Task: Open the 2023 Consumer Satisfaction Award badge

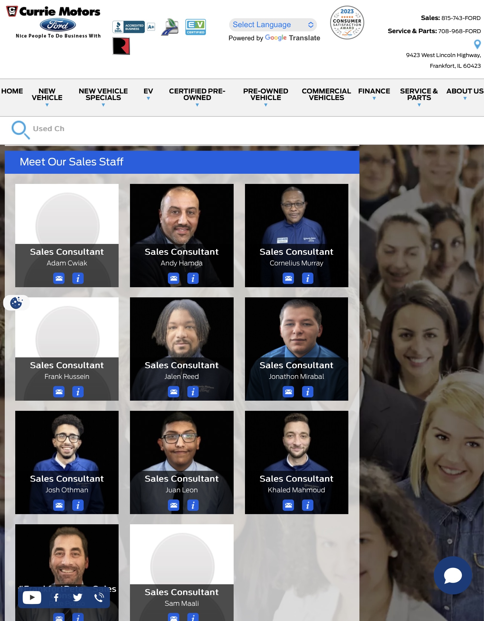Action: [347, 23]
